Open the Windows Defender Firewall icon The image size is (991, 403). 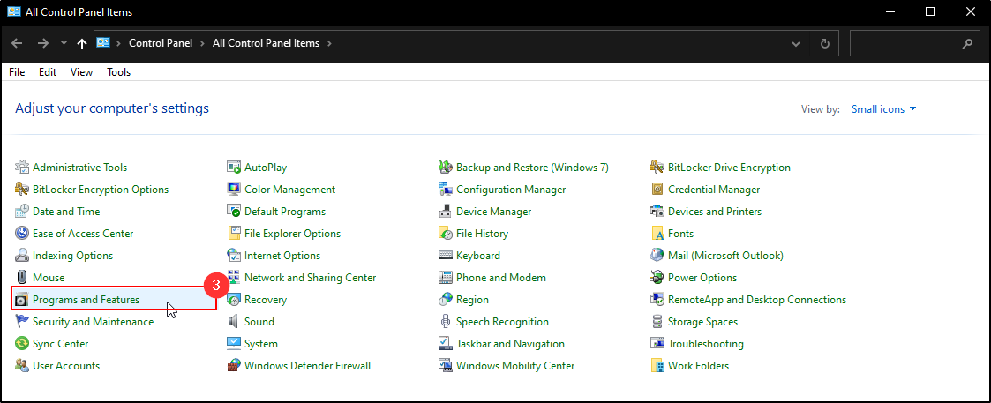click(234, 366)
